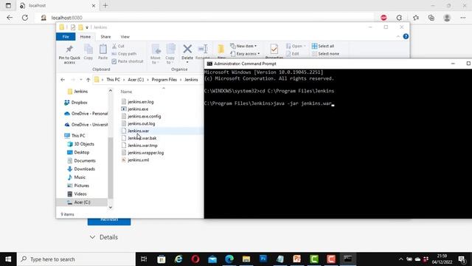
Task: Select OneDrive - Personal in navigation pane
Action: pyautogui.click(x=89, y=114)
